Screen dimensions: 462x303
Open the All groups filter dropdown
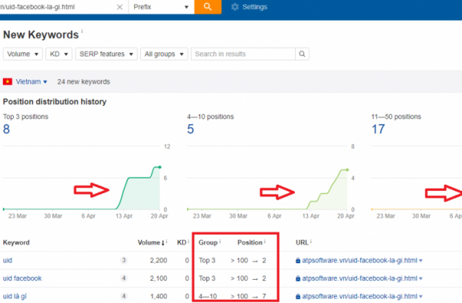[164, 54]
